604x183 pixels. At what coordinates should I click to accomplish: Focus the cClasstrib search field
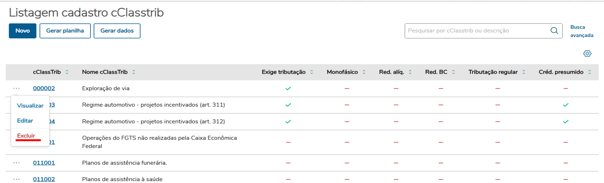[477, 31]
